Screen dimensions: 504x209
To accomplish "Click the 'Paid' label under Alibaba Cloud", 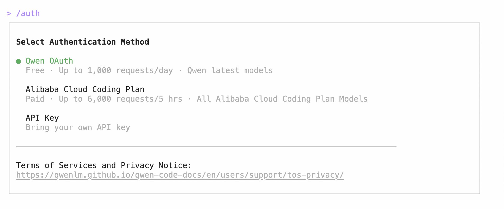I will 35,99.
